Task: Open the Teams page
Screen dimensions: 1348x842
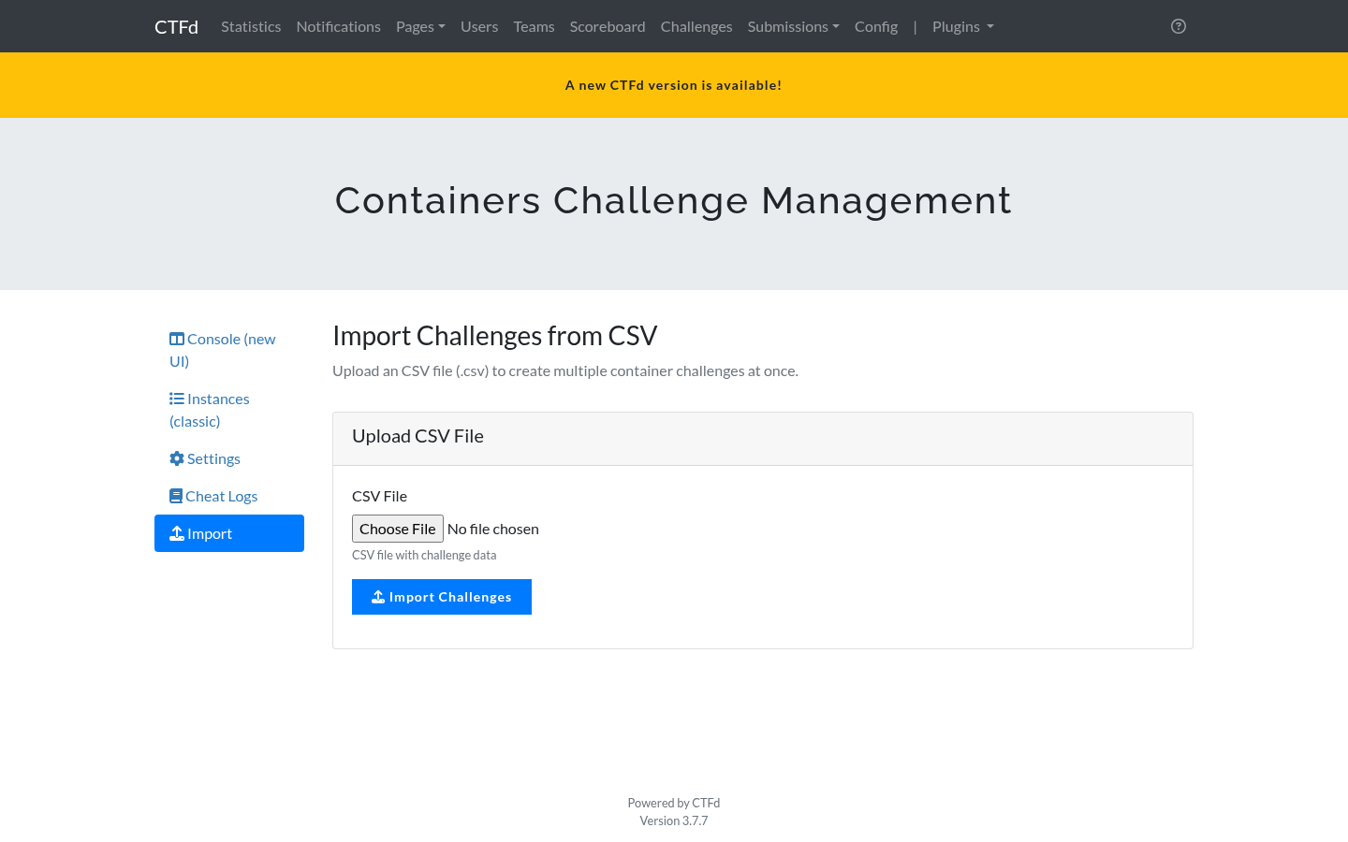Action: click(535, 26)
